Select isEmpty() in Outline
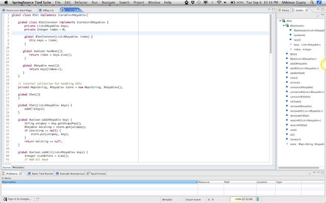Viewport: 326px width, 203px height. (x=295, y=101)
